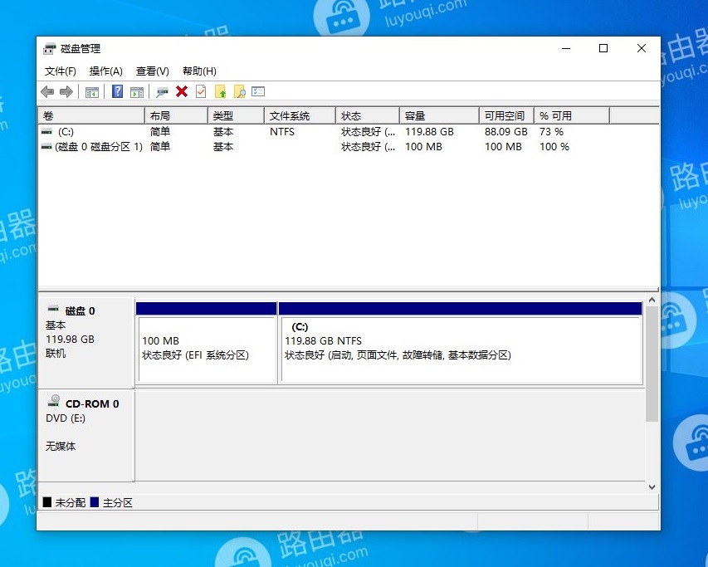The width and height of the screenshot is (708, 567).
Task: Click the 119.98 GB disk size text
Action: tap(70, 339)
